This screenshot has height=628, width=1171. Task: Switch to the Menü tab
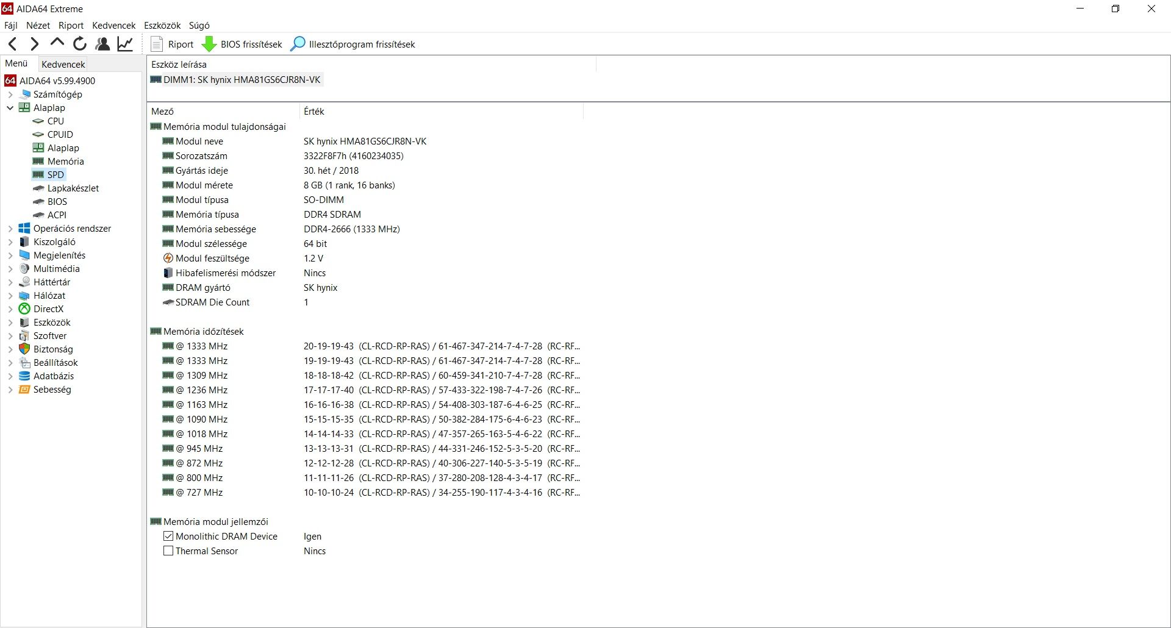point(16,63)
